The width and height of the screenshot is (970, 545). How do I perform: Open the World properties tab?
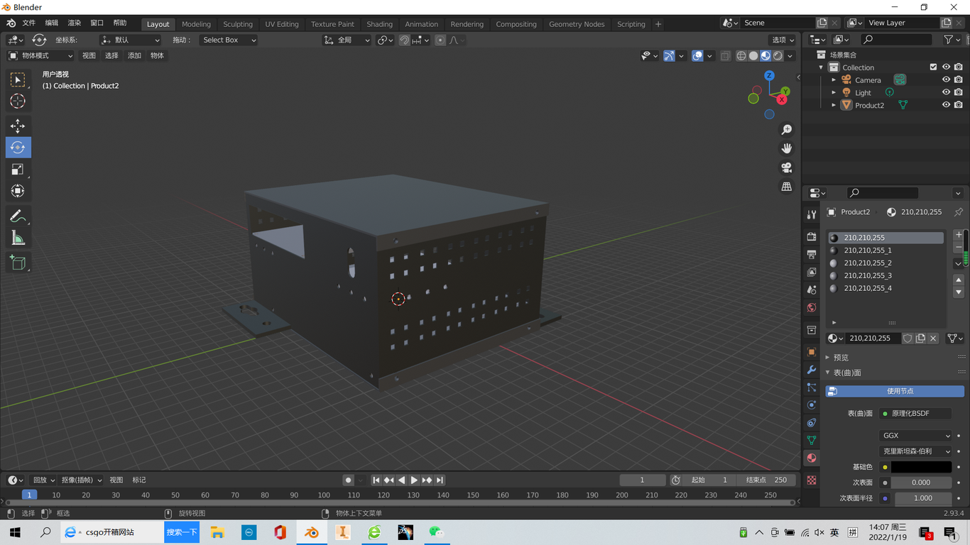pos(812,308)
